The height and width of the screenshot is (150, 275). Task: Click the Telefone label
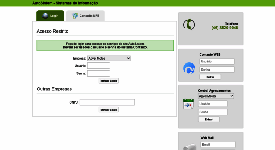pos(231,24)
